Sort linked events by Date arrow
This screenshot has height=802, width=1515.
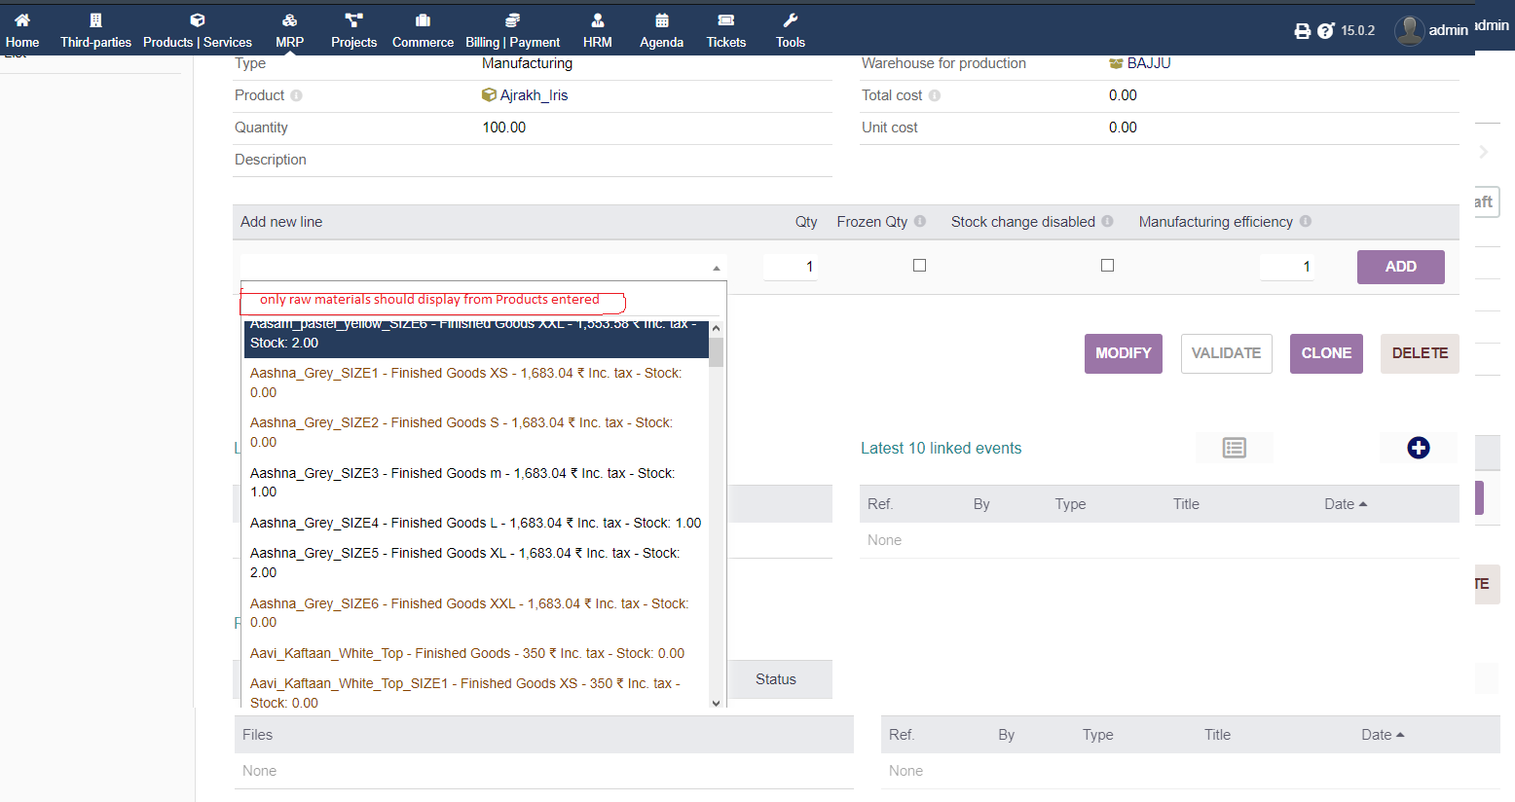pos(1363,503)
